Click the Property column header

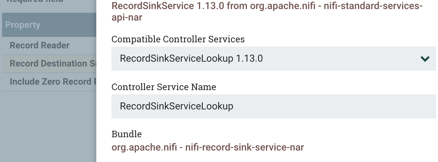click(x=23, y=25)
